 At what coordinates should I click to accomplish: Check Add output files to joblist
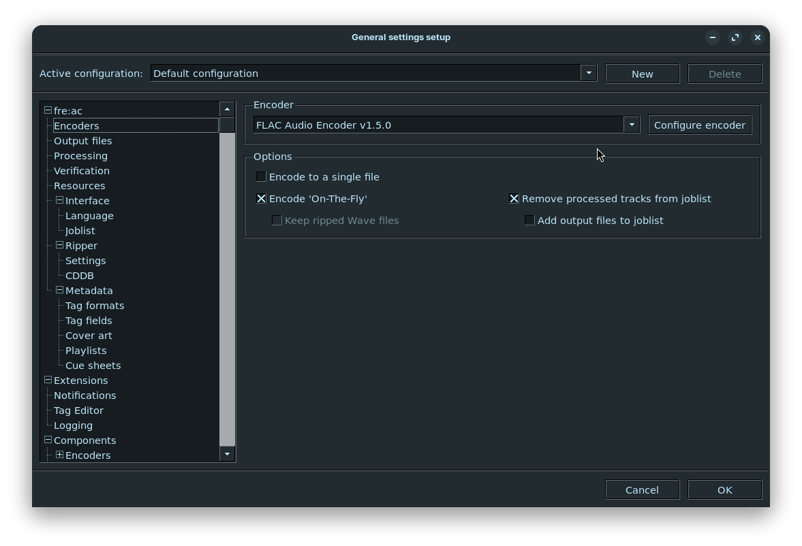point(529,221)
